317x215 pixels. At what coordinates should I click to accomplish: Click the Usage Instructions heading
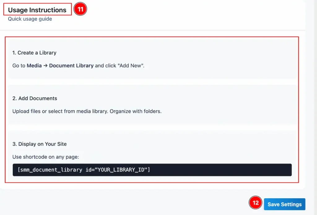pos(37,10)
